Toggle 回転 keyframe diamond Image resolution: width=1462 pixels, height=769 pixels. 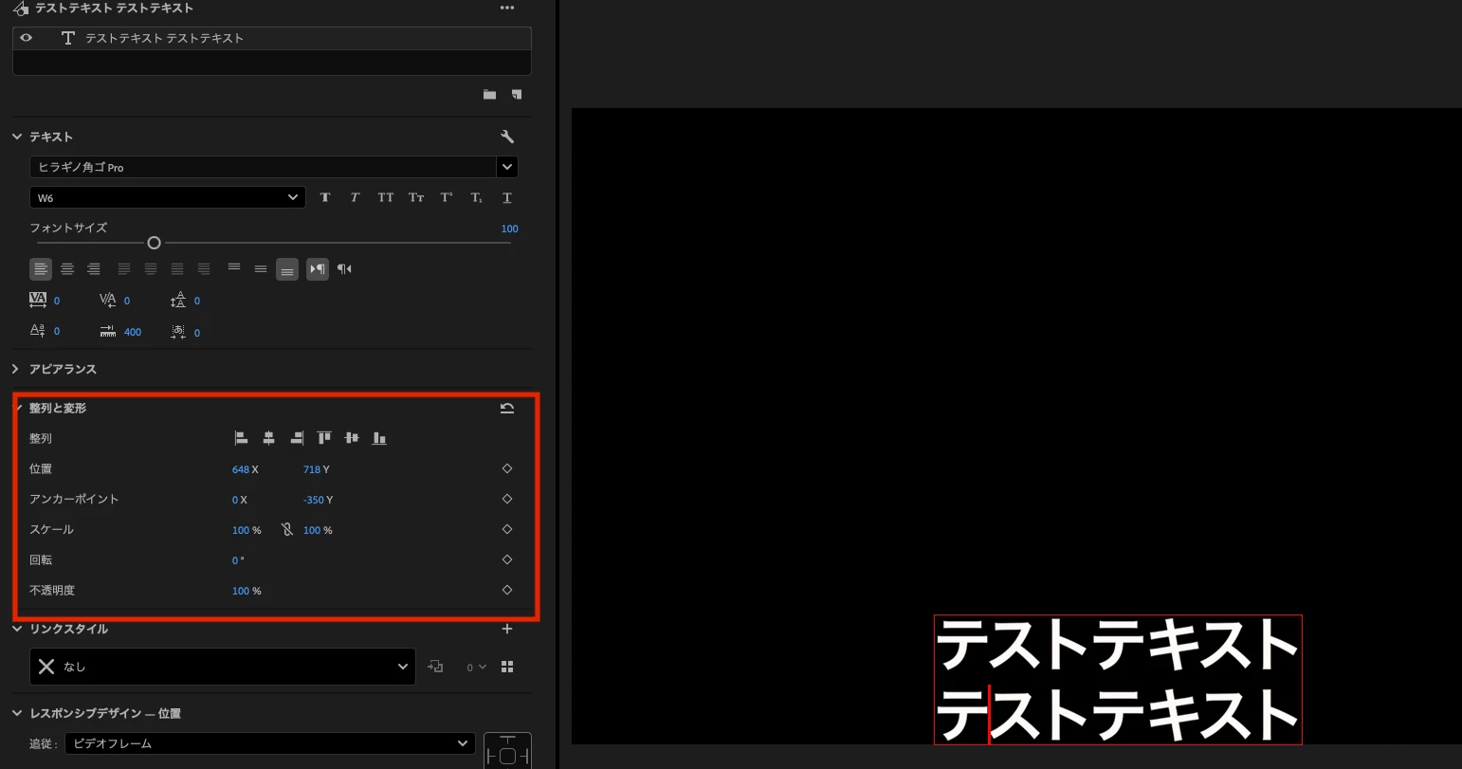tap(507, 559)
